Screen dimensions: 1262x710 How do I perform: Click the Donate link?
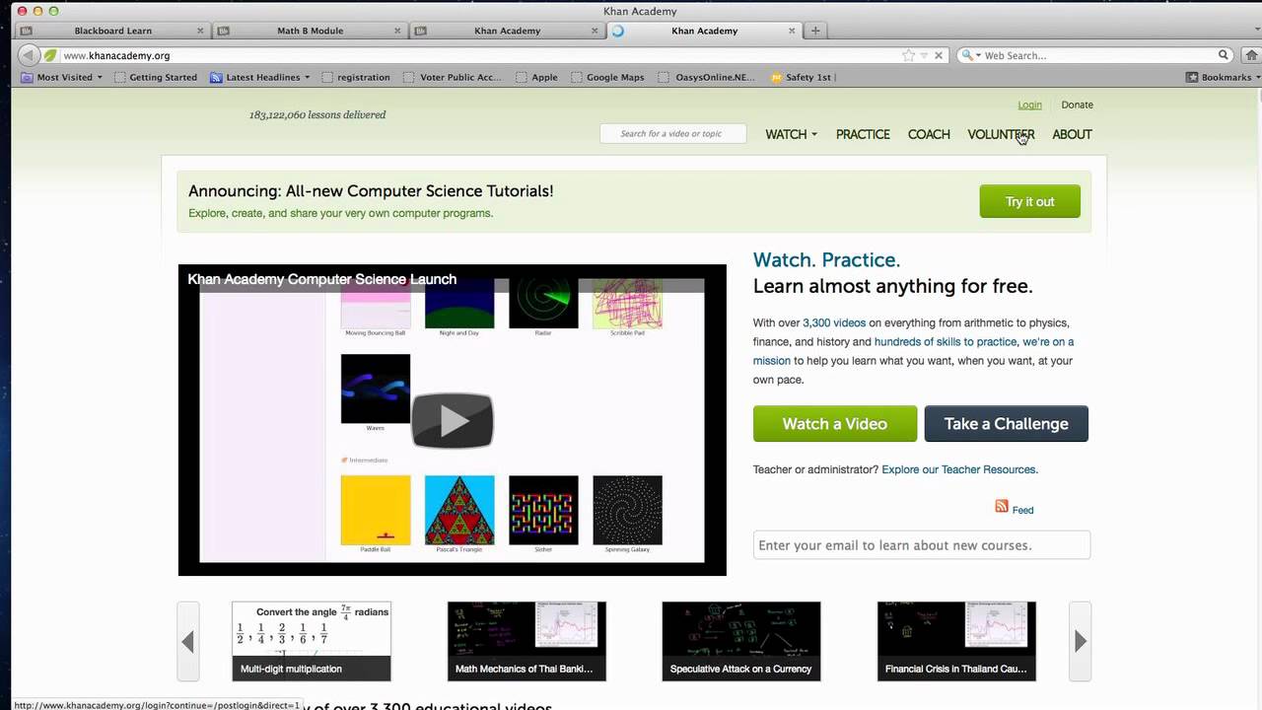click(1077, 105)
